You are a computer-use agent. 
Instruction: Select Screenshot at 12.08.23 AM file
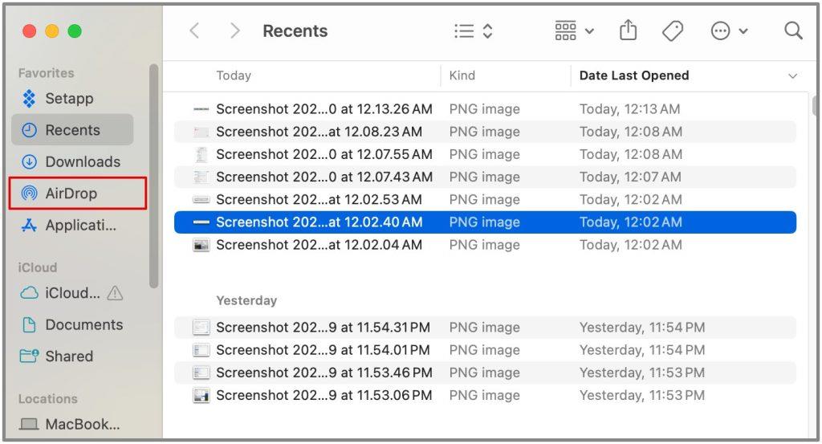(x=485, y=132)
